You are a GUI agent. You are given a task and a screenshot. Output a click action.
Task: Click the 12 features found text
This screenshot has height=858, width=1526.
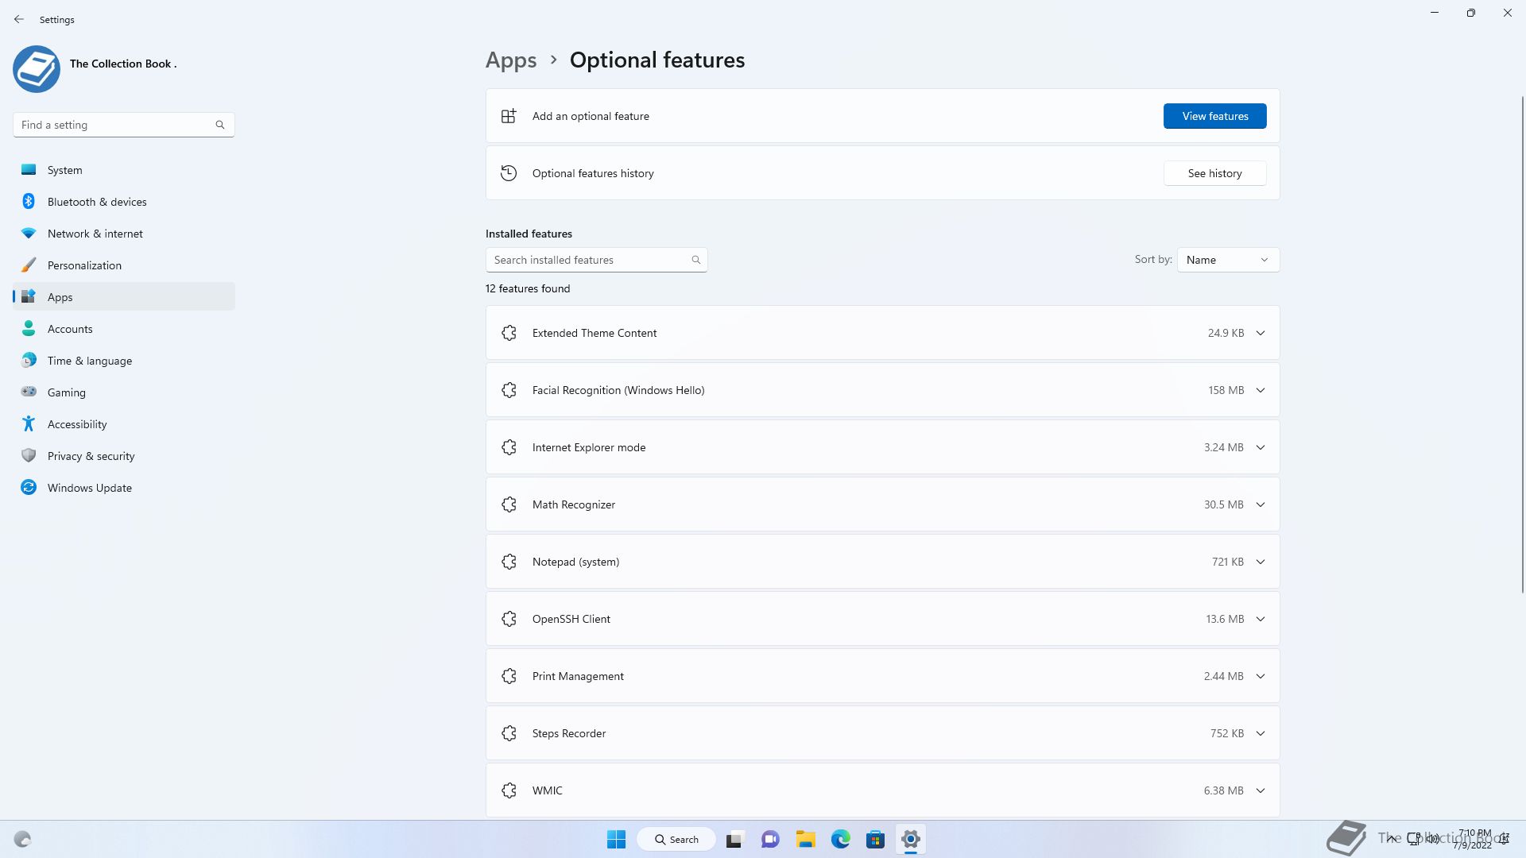pyautogui.click(x=528, y=288)
